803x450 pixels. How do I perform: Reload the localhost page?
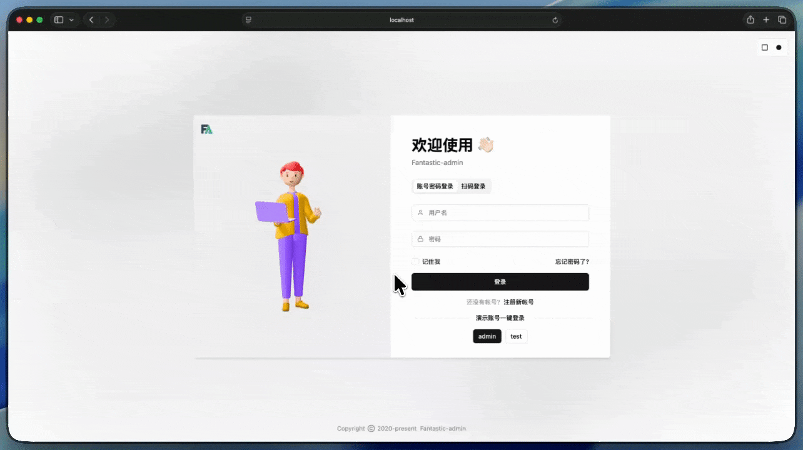click(555, 20)
